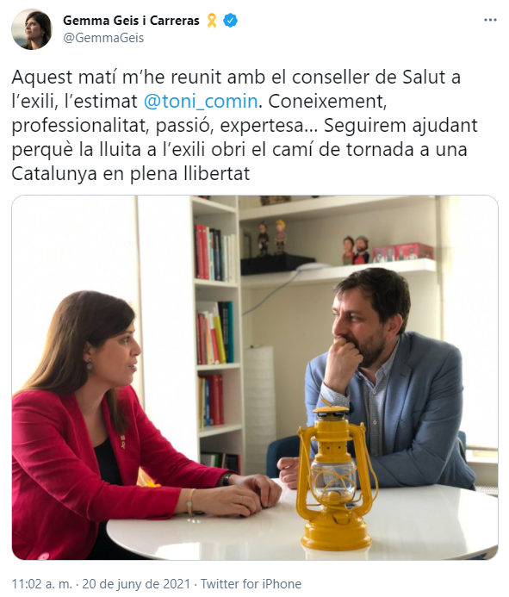This screenshot has height=597, width=509.
Task: Click the tweet text 'professionalitat, passió, expertesa'
Action: click(x=158, y=126)
